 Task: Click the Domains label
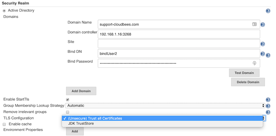(11, 17)
